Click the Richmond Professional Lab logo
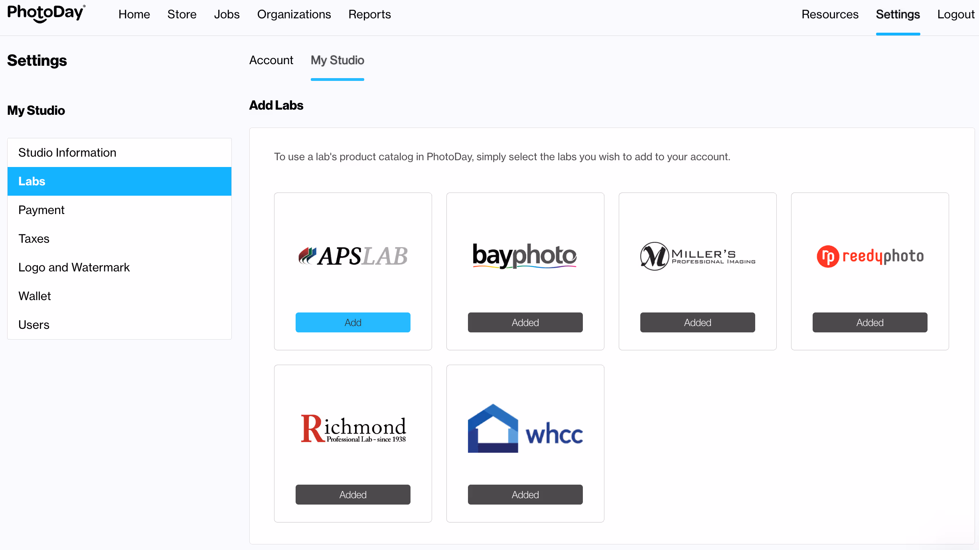The image size is (979, 550). 353,428
